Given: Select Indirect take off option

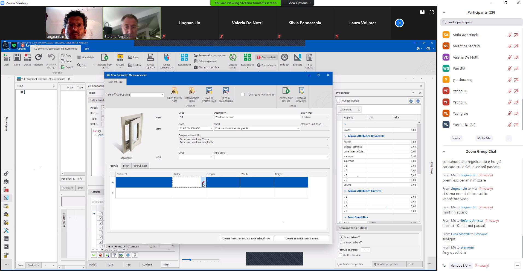Looking at the screenshot, I should click(x=341, y=243).
